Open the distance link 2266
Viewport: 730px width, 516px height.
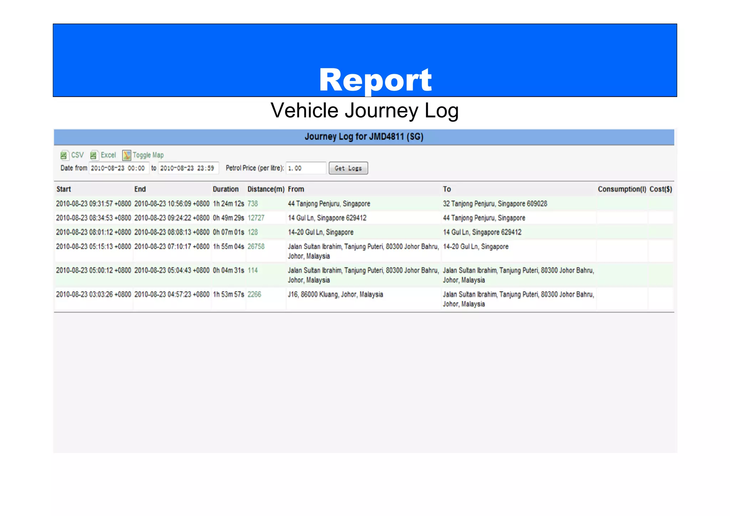coord(254,294)
